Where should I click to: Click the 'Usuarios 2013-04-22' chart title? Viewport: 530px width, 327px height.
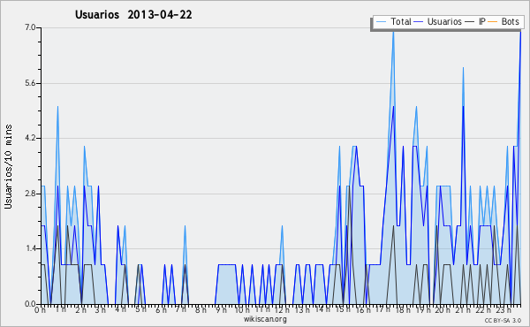pos(133,15)
